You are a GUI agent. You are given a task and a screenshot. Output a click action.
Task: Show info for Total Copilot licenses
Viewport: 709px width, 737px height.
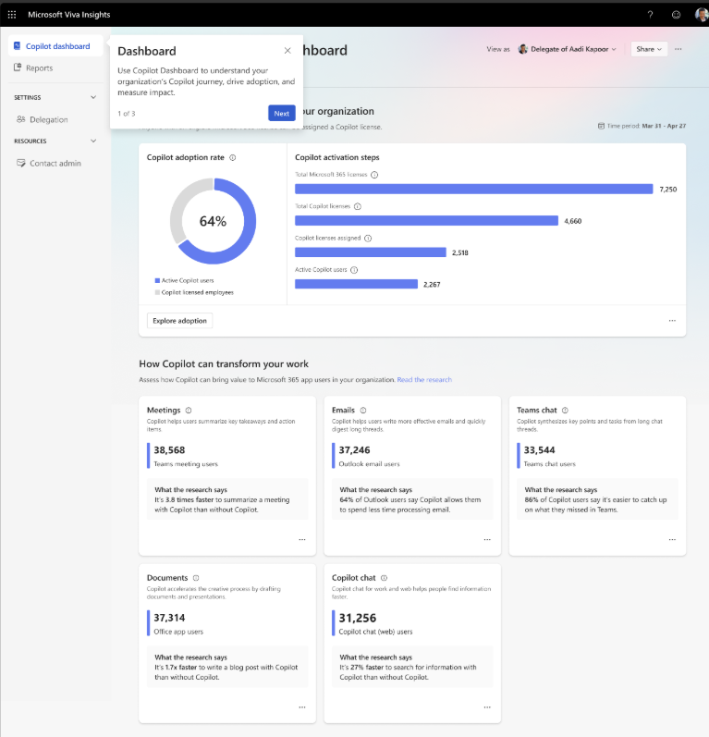point(358,206)
